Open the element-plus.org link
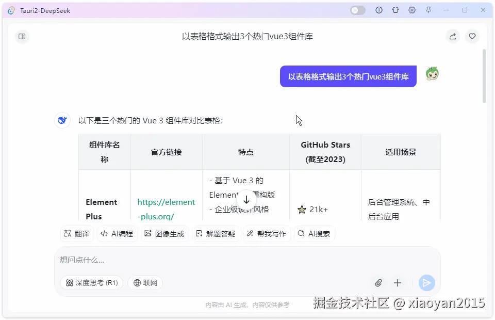This screenshot has width=495, height=320. click(166, 209)
